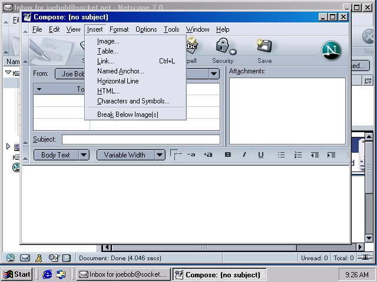Open the Spell check toolbar icon
This screenshot has width=377, height=282.
(191, 46)
